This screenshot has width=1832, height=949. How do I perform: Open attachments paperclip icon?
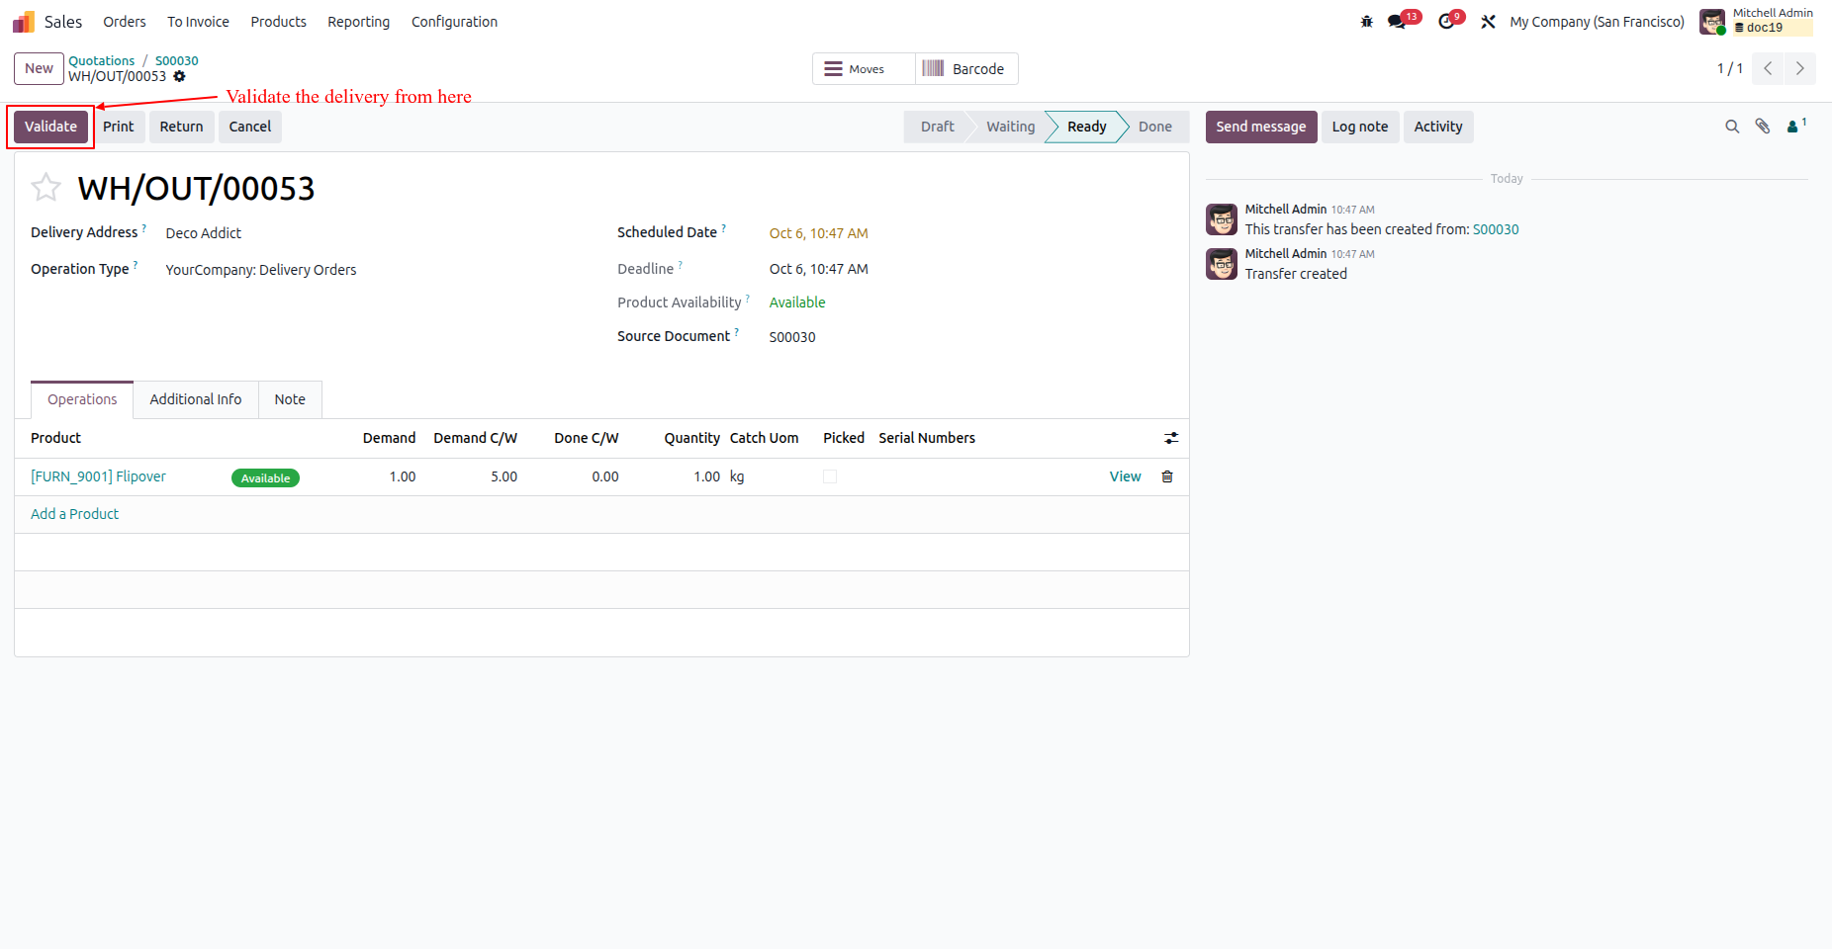coord(1763,127)
